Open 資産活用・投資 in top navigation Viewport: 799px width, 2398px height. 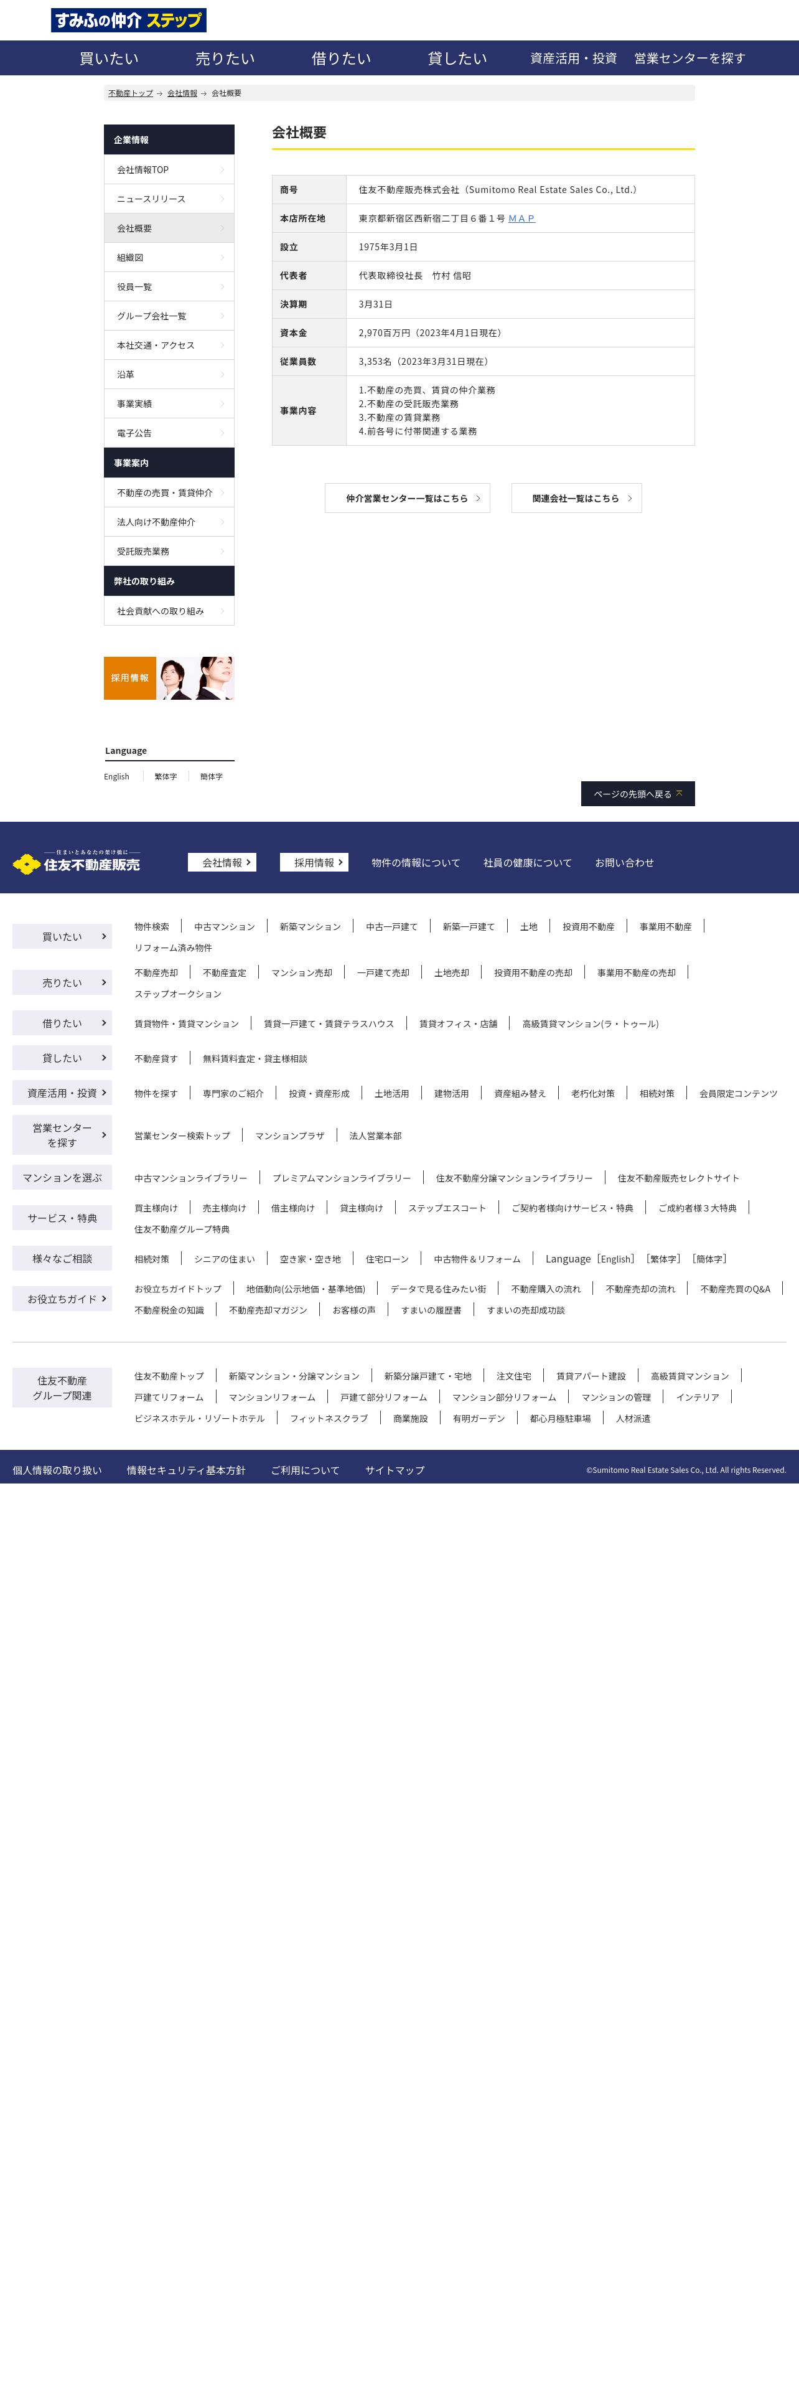(x=574, y=58)
